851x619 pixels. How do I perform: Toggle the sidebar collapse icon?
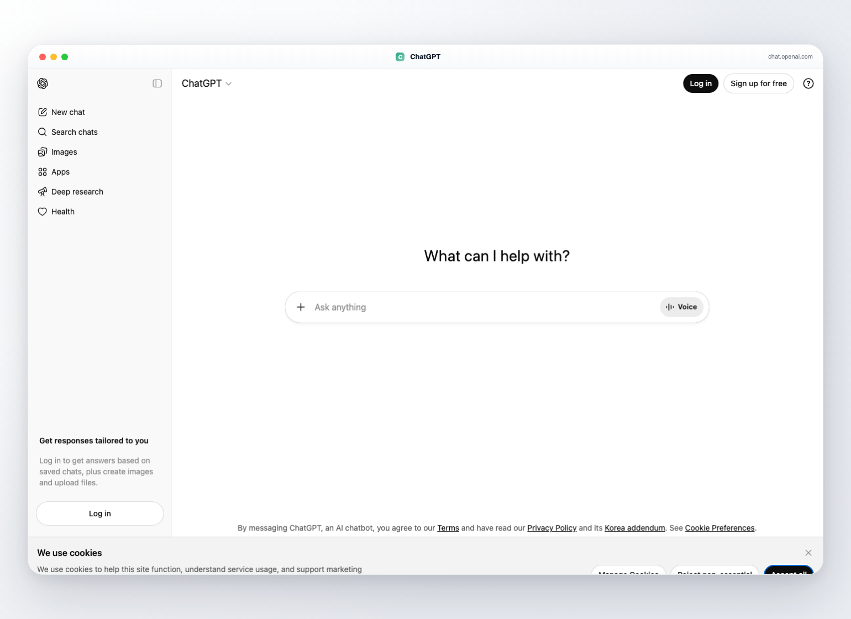[157, 83]
